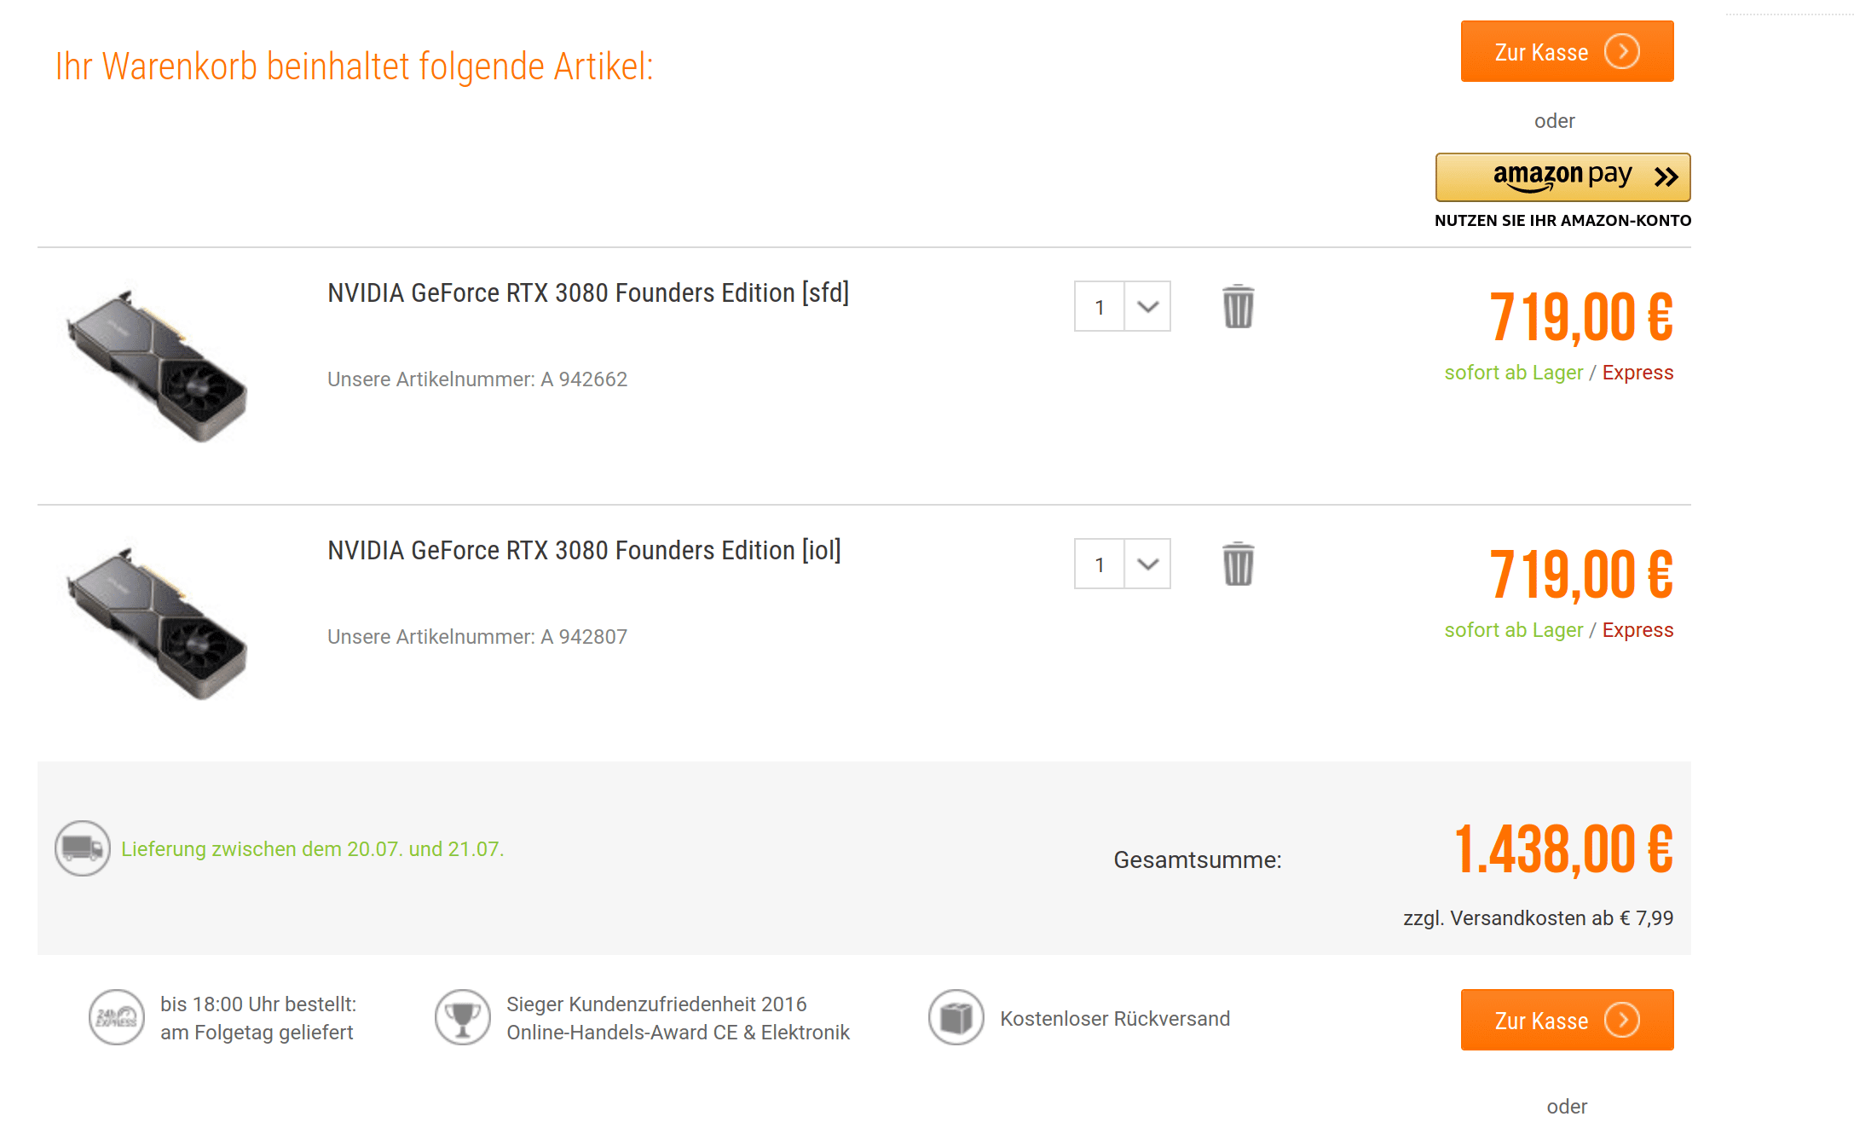This screenshot has width=1854, height=1140.
Task: Click the free return package icon
Action: tap(956, 1017)
